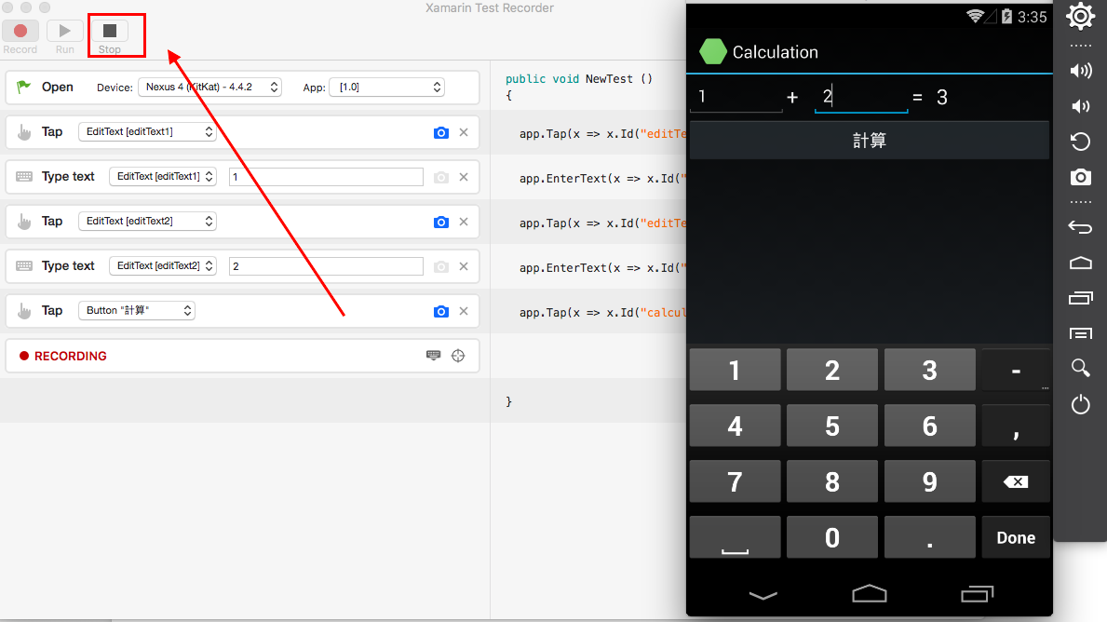Screen dimensions: 1107x622
Task: Click the Run play button
Action: point(64,31)
